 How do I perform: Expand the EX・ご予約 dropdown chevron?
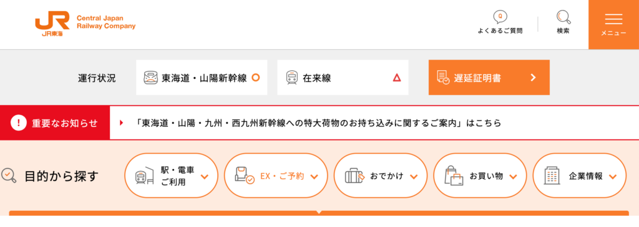click(314, 177)
